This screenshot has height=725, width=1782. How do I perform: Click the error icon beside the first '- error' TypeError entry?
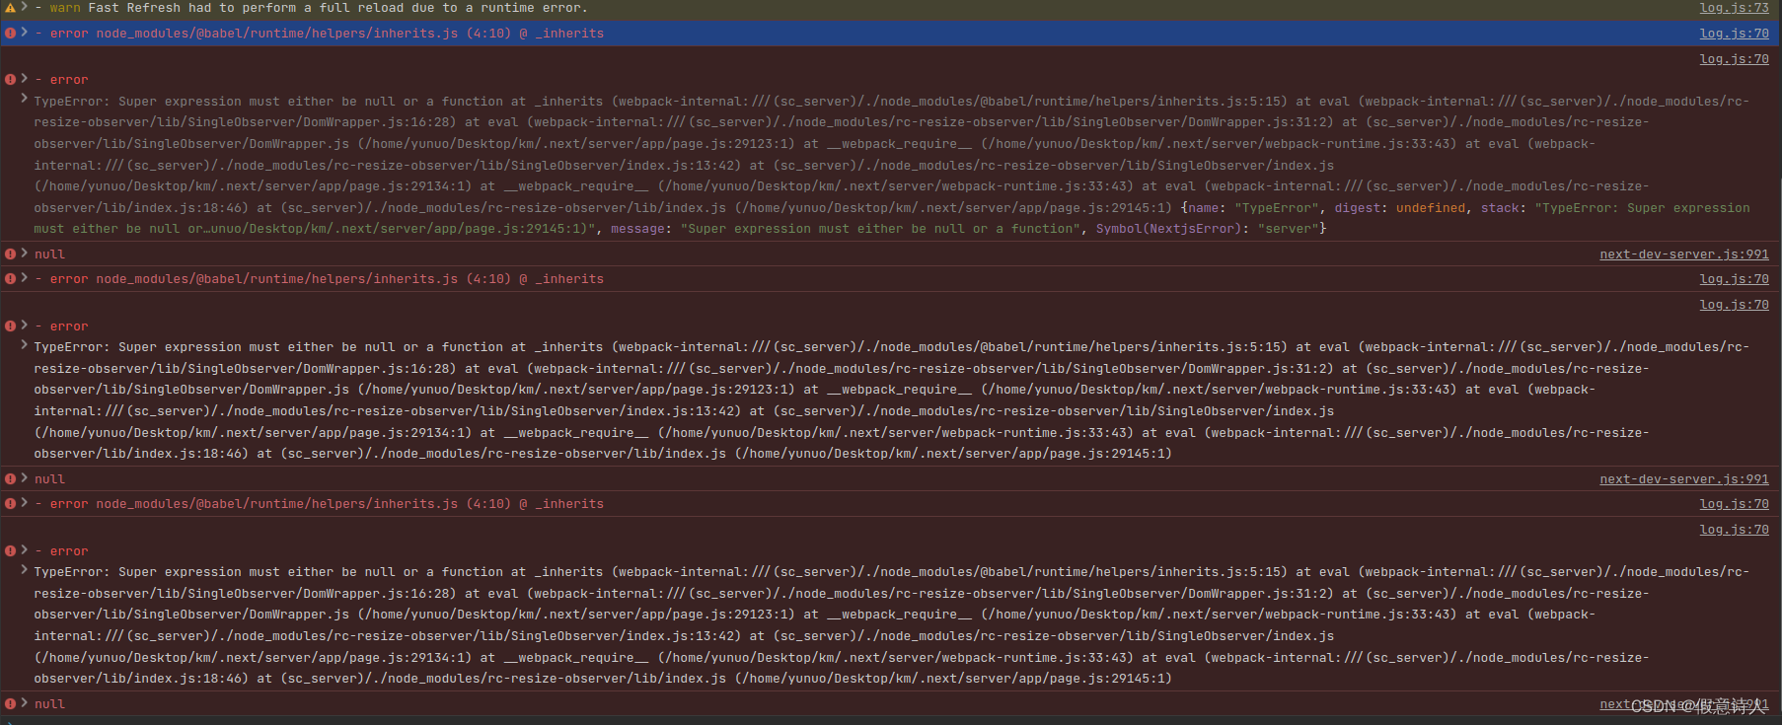(x=10, y=79)
